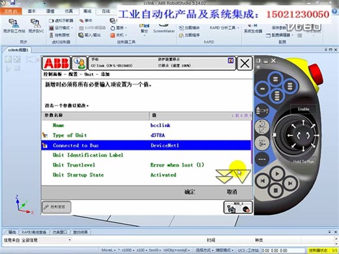Select the Unit Startup State row
Viewport: 339px width, 254px height.
[146, 175]
